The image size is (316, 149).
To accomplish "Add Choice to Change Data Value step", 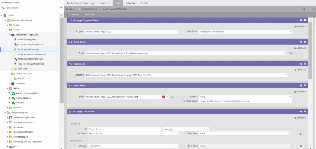I will (x=300, y=118).
